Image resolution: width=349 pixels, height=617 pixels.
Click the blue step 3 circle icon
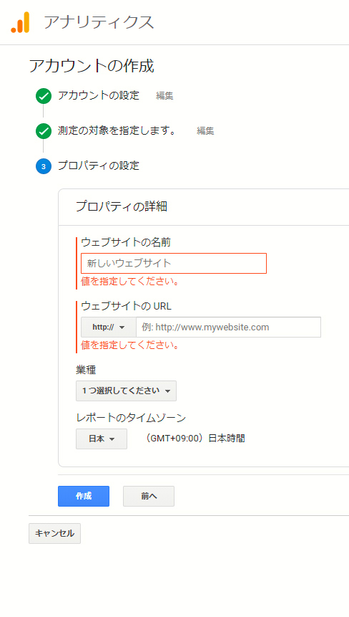[43, 166]
